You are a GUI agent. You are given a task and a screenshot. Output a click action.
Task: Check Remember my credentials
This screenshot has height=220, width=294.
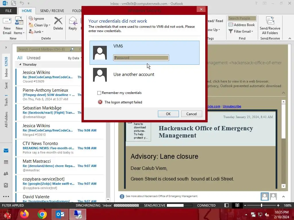point(99,93)
